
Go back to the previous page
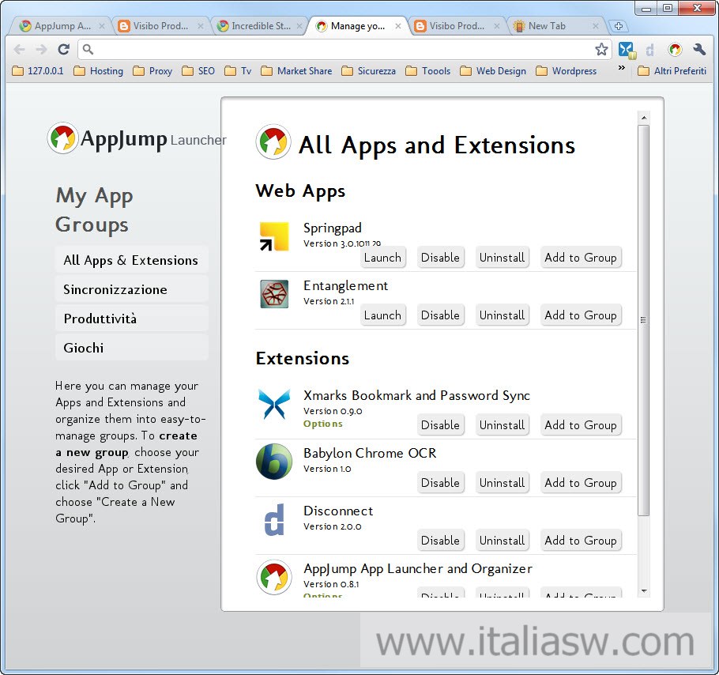click(19, 50)
